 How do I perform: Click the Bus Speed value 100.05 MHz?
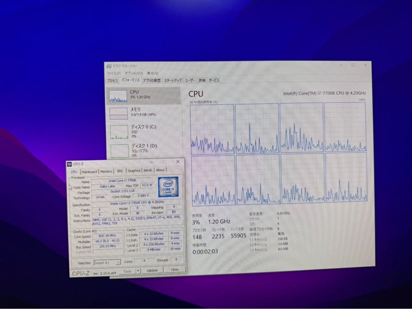point(107,247)
